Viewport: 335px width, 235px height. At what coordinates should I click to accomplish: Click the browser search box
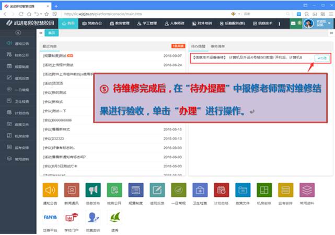(264, 14)
